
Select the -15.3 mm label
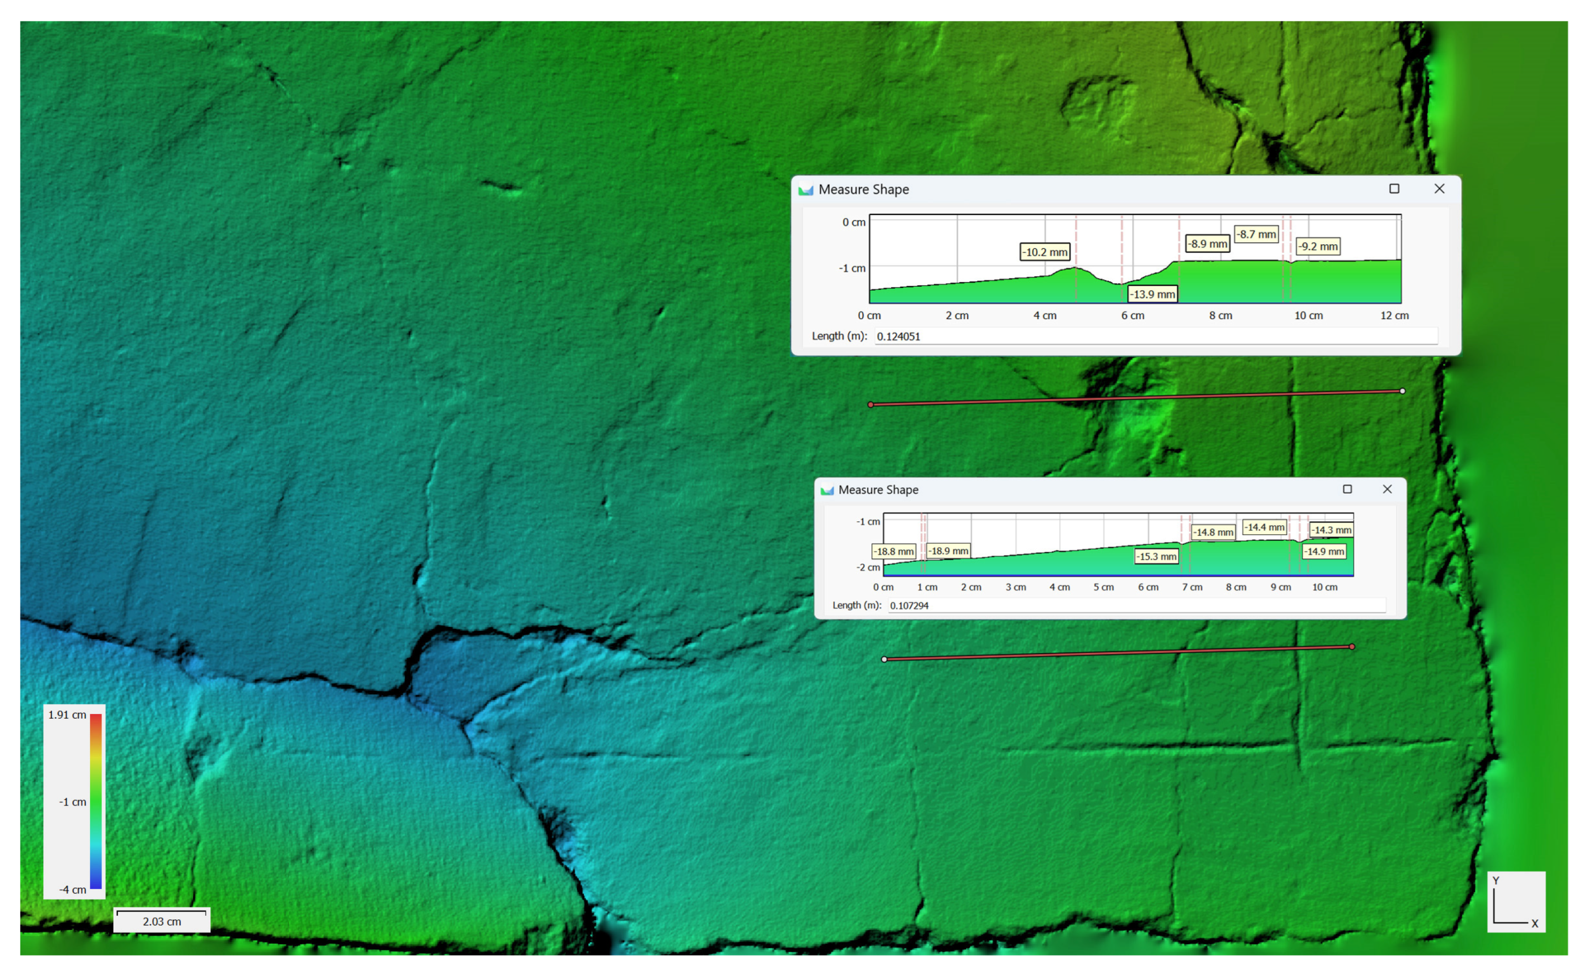coord(1157,556)
